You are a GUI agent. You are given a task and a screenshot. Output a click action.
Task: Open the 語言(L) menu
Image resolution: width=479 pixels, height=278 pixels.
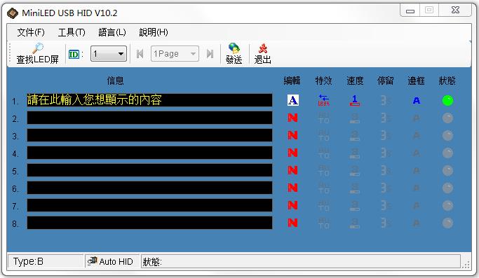coord(112,32)
